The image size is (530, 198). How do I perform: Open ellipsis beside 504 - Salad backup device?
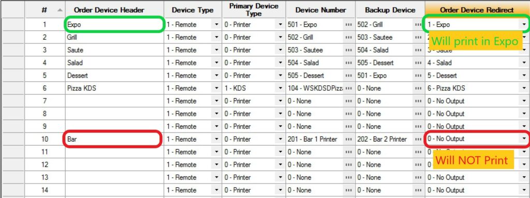[418, 50]
